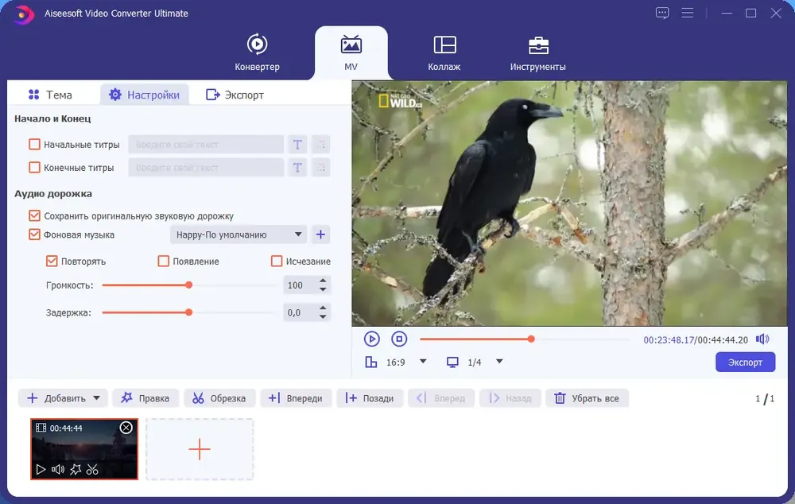Expand the 16:9 aspect ratio dropdown

423,362
